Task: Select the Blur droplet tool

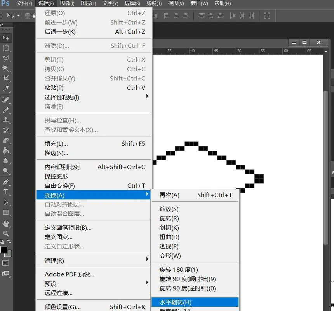Action: click(x=6, y=161)
